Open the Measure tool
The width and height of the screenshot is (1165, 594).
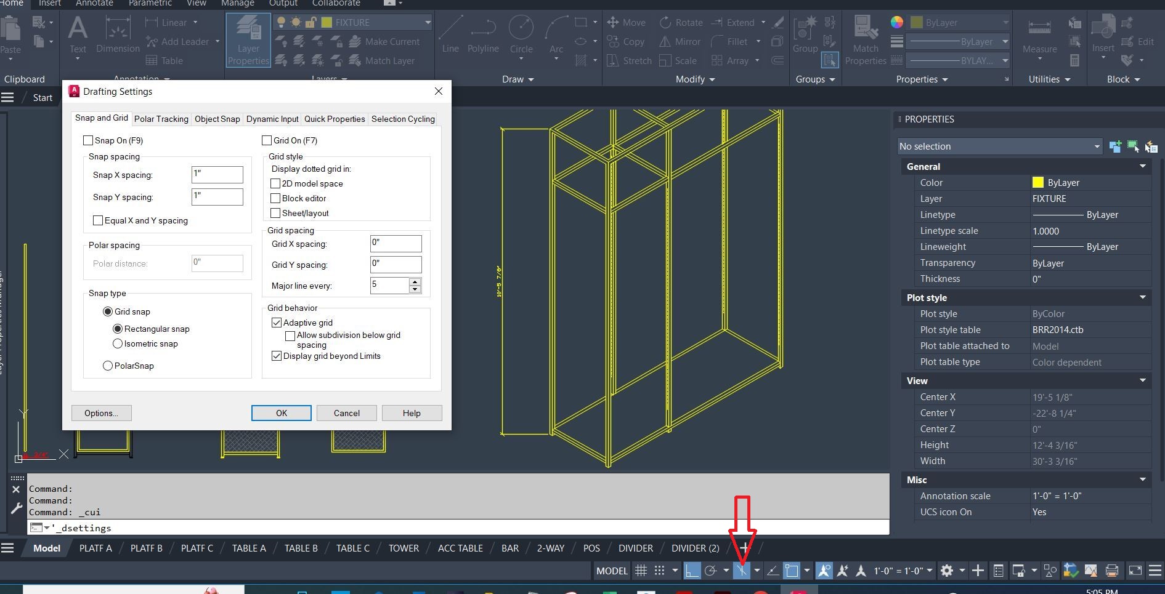[x=1039, y=37]
